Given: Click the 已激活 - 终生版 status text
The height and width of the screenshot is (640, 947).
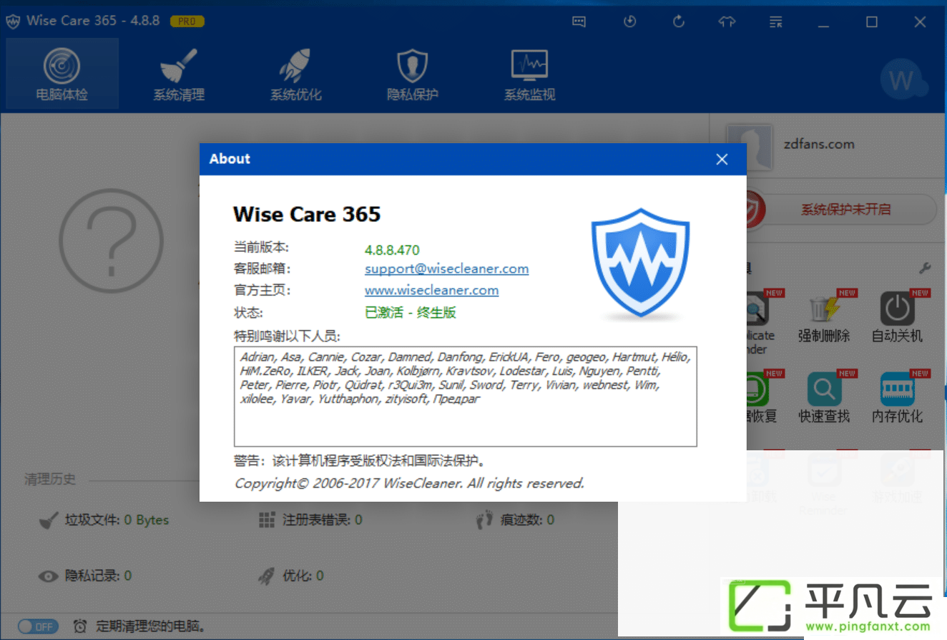Looking at the screenshot, I should 411,312.
